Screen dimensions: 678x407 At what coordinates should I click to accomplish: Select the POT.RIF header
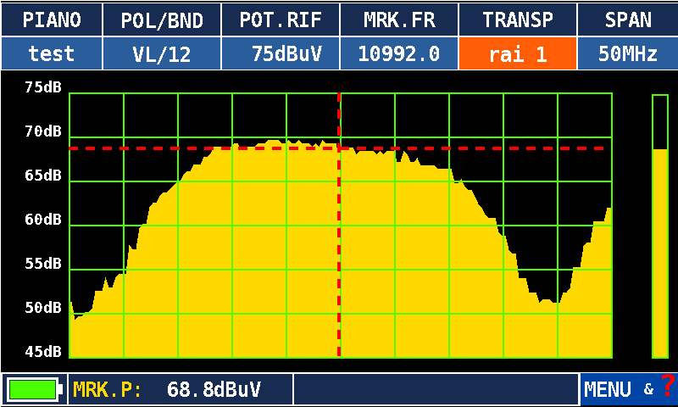(281, 20)
